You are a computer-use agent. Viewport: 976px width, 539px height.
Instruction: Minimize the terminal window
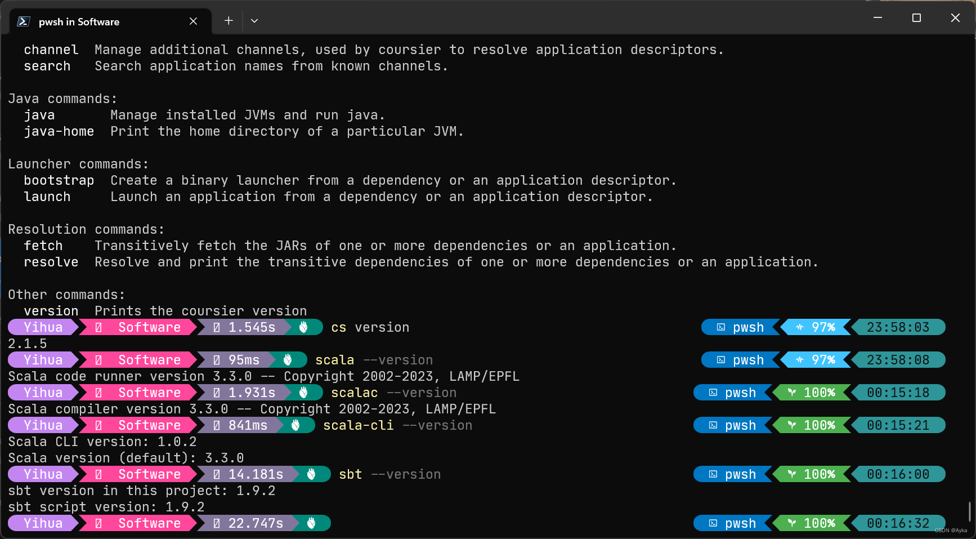pyautogui.click(x=877, y=18)
